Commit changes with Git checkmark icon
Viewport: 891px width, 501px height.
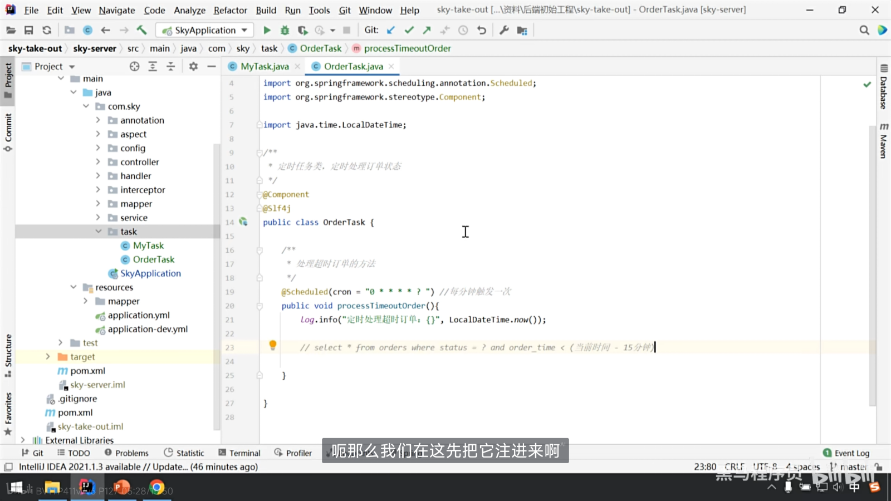[409, 30]
